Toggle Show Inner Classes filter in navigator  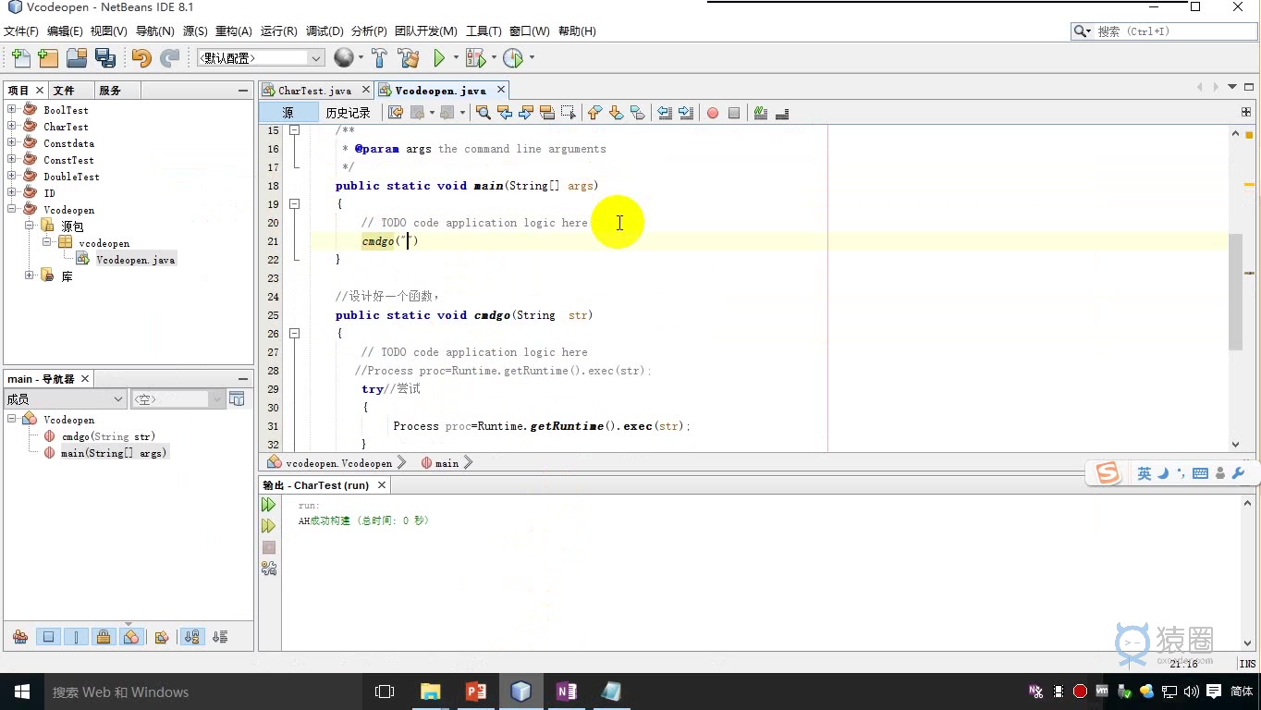click(x=131, y=637)
